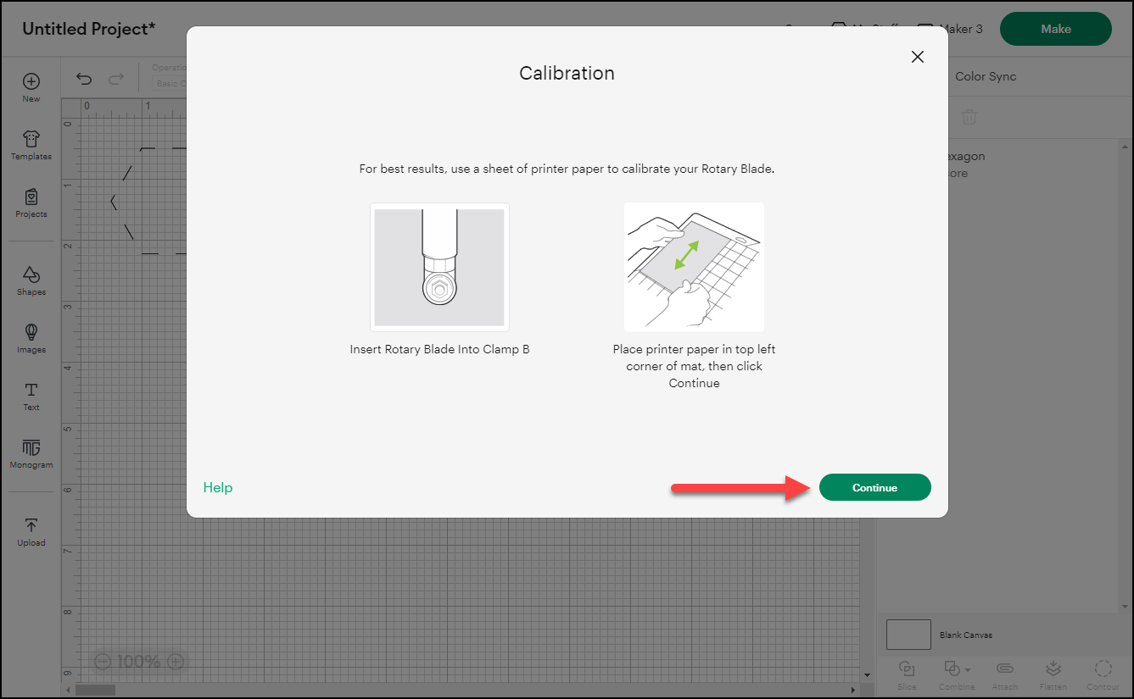Click the Attach tool
The width and height of the screenshot is (1134, 699).
1005,672
